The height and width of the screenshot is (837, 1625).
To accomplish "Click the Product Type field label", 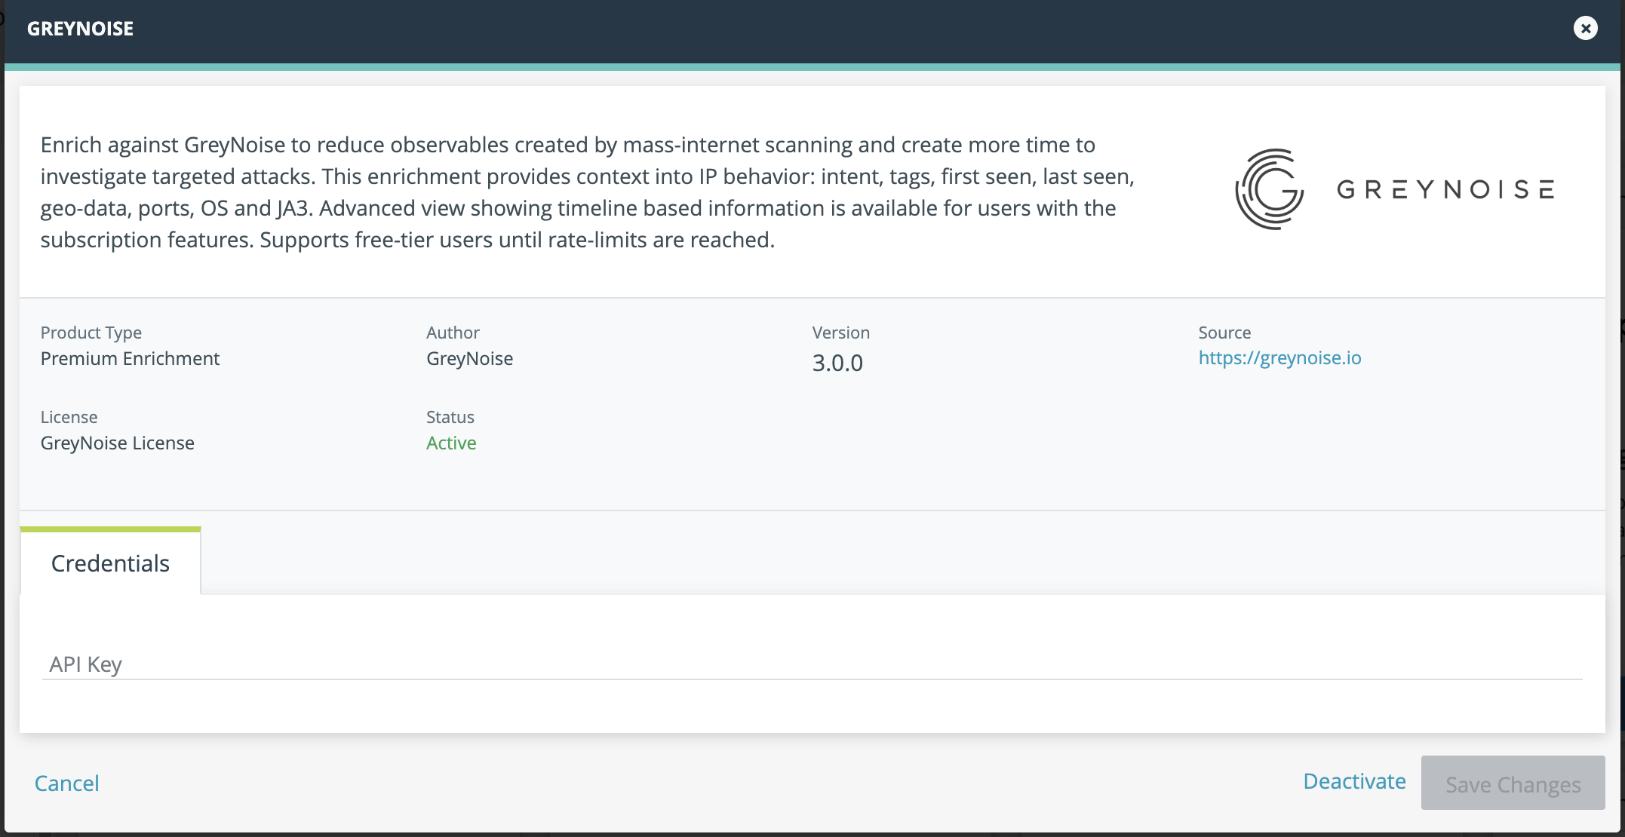I will pos(91,333).
